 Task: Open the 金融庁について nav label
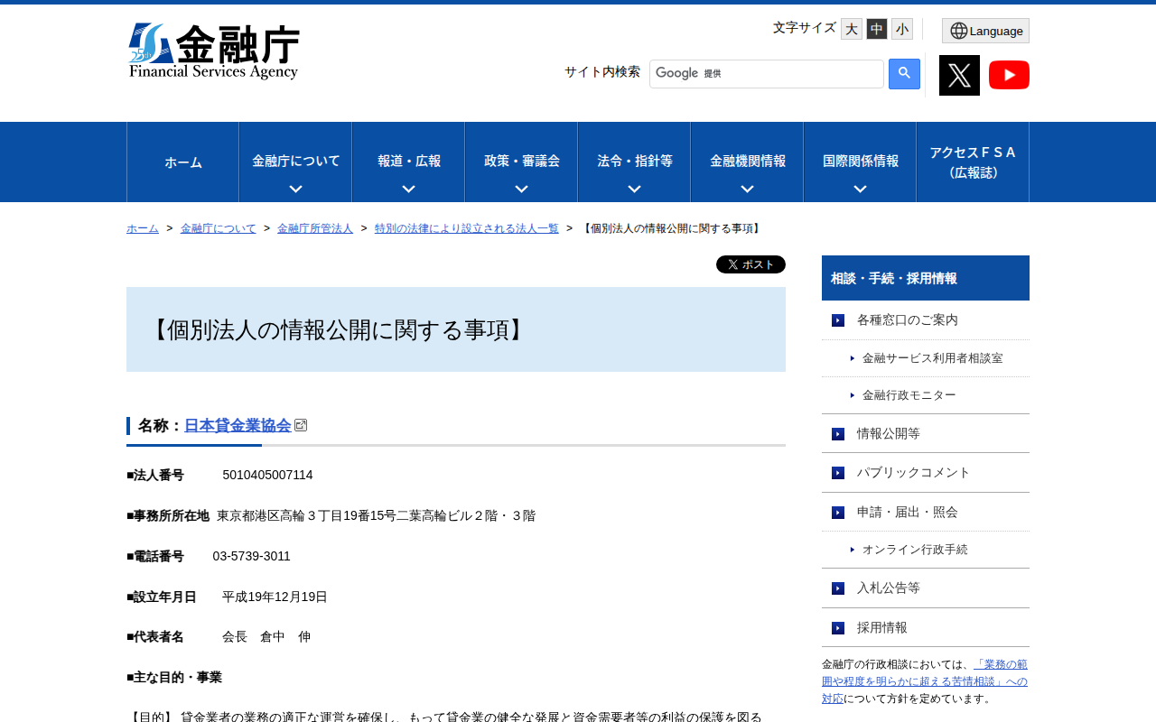point(295,161)
